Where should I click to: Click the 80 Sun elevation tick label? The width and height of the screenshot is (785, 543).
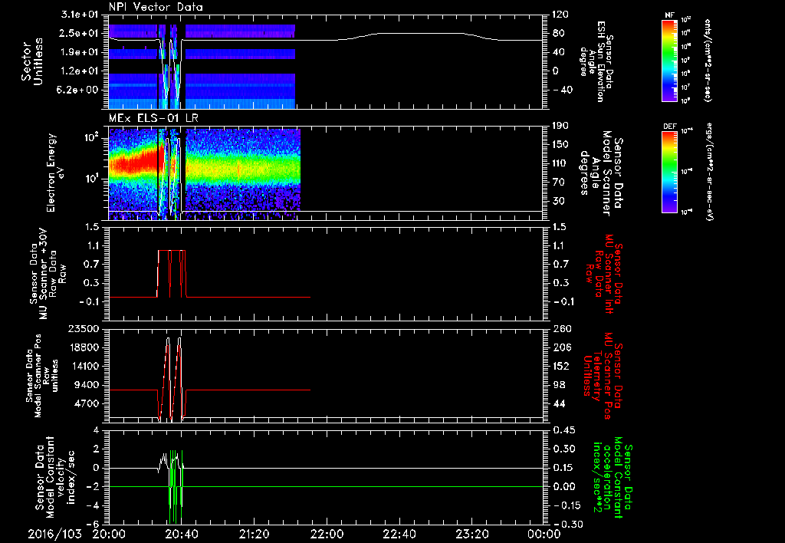(559, 33)
